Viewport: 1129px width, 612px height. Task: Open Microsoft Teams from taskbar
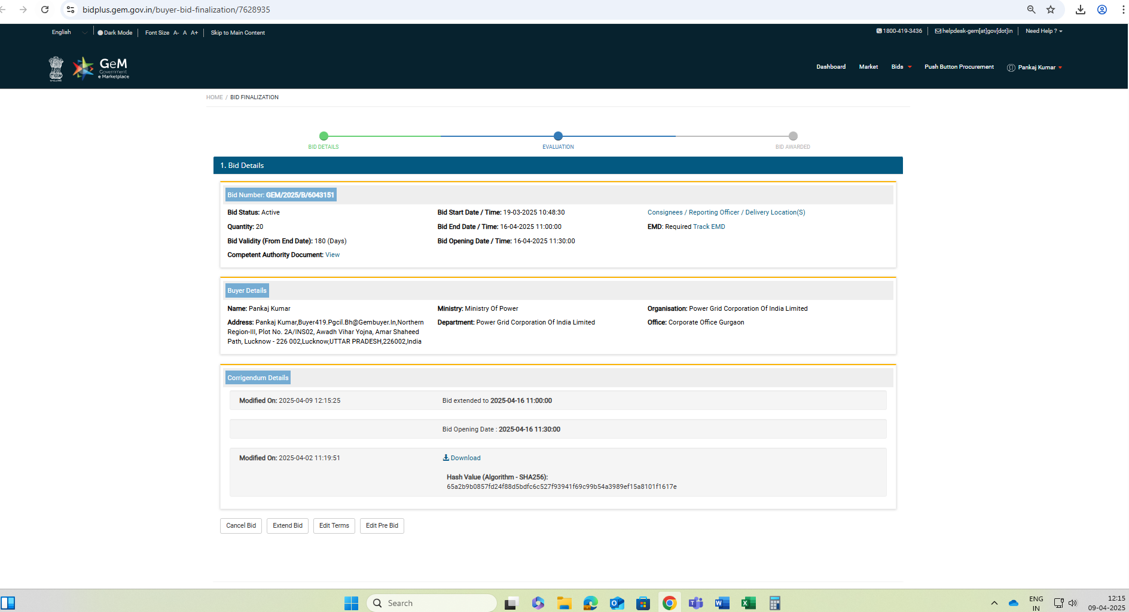(695, 603)
